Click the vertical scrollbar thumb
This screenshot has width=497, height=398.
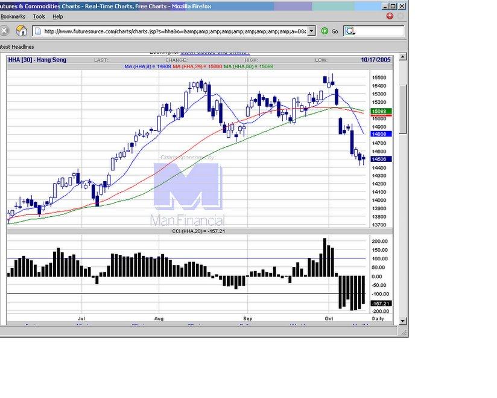pos(402,109)
